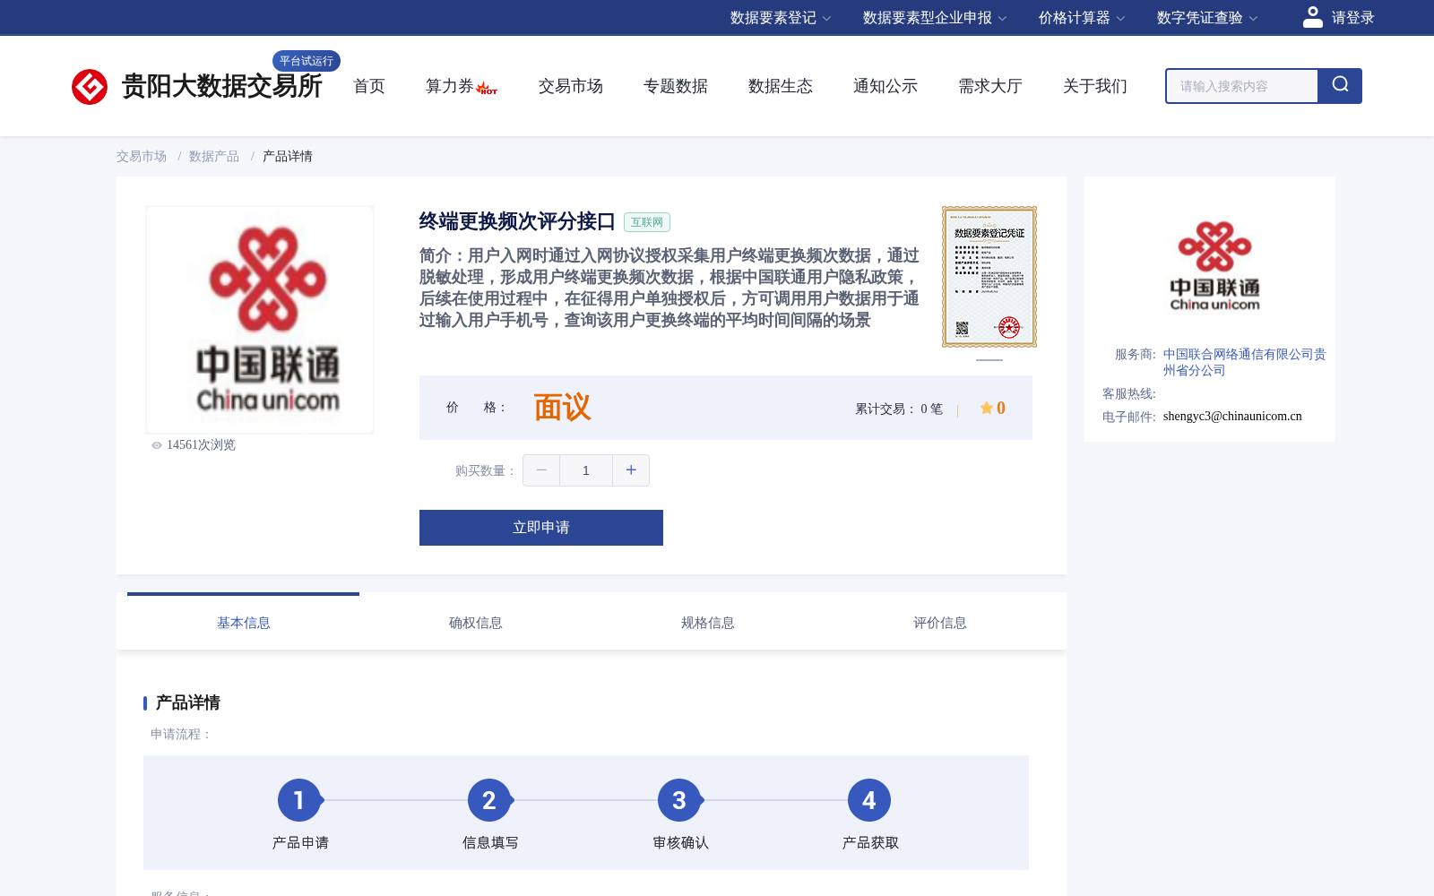Open the 算力券 navigation item
Image resolution: width=1434 pixels, height=896 pixels.
pyautogui.click(x=449, y=86)
